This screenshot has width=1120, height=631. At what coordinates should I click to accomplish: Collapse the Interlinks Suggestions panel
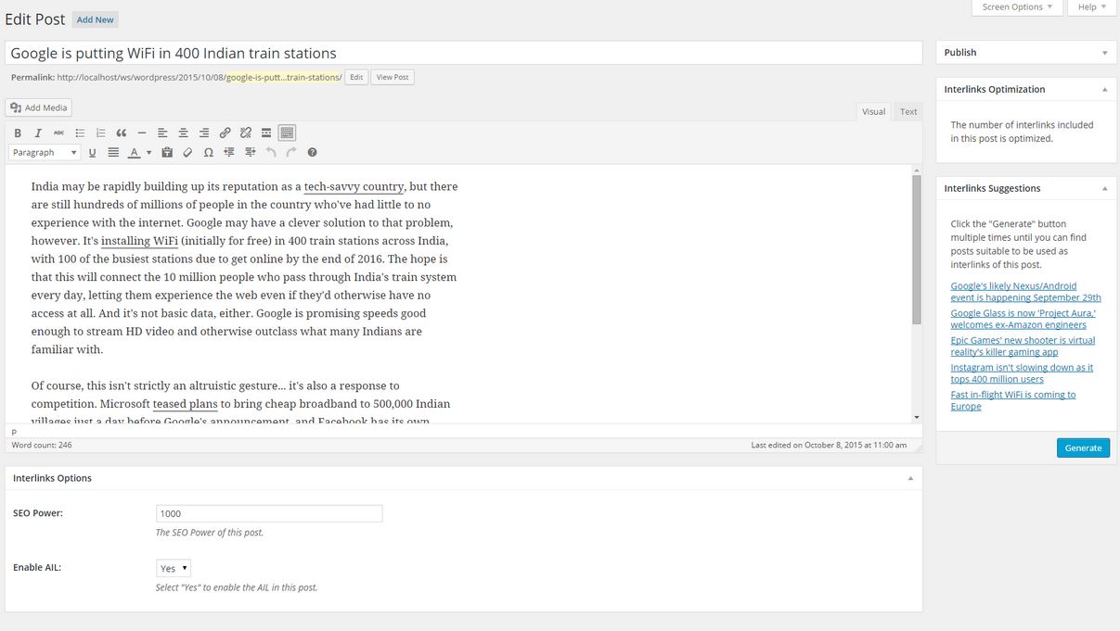pyautogui.click(x=1104, y=188)
